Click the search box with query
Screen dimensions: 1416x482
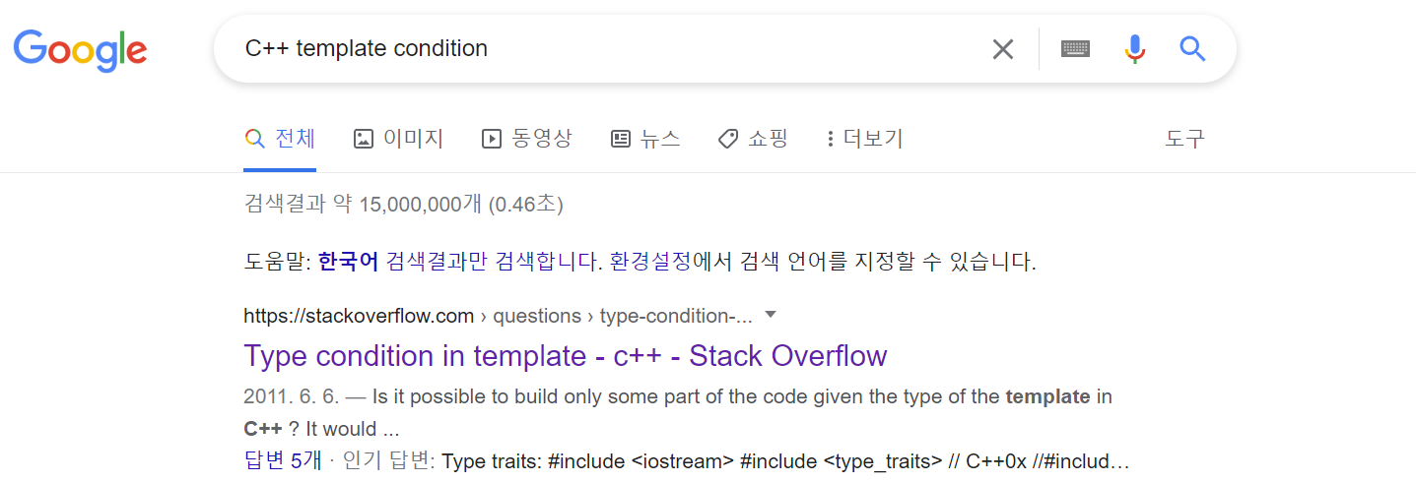point(591,49)
